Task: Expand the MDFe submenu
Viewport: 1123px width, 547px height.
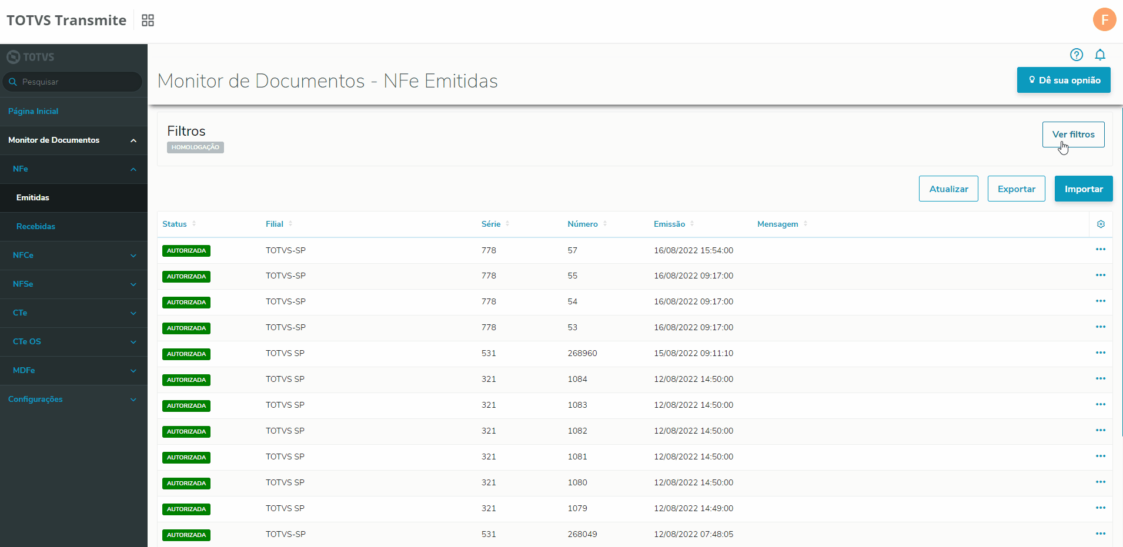Action: point(73,371)
